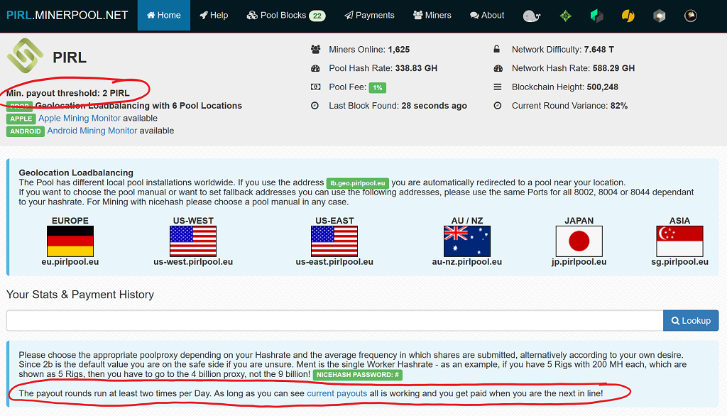The image size is (727, 416).
Task: Click the Geolocation Loadbalancing heading
Action: [76, 173]
